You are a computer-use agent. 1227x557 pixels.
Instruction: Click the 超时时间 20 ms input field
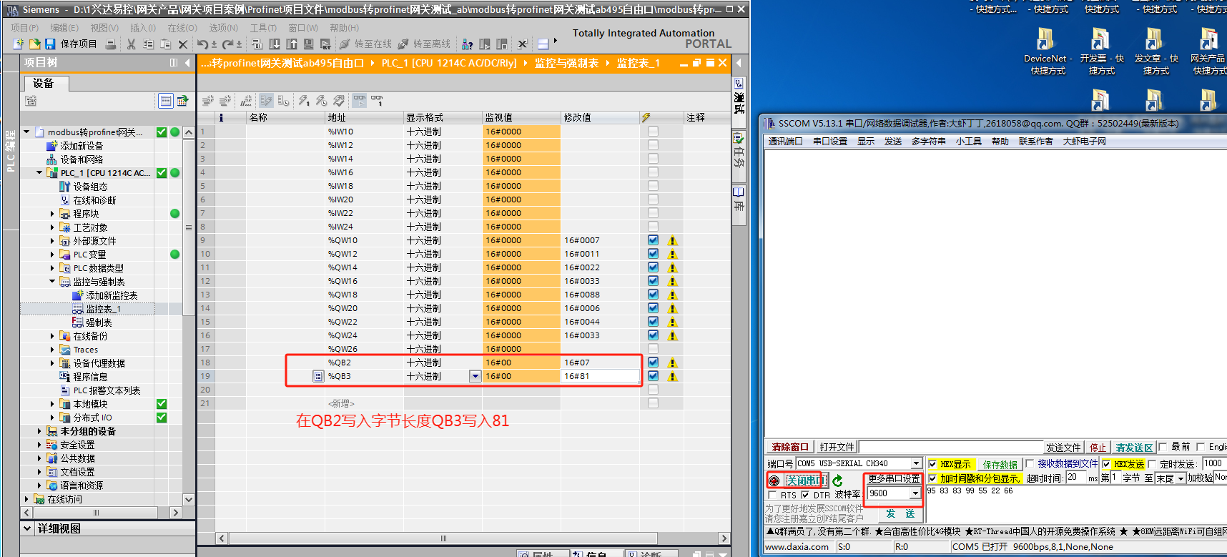point(1075,478)
